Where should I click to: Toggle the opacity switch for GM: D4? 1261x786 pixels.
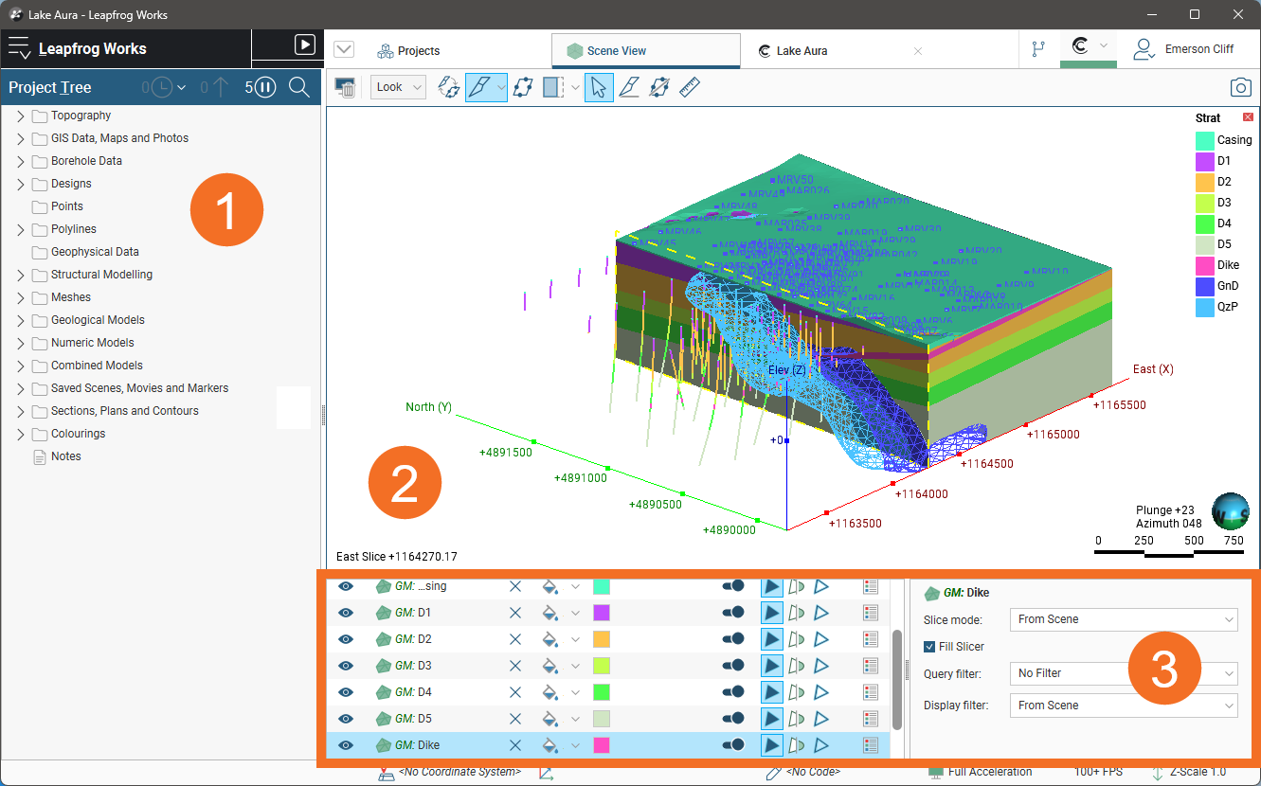click(x=732, y=692)
